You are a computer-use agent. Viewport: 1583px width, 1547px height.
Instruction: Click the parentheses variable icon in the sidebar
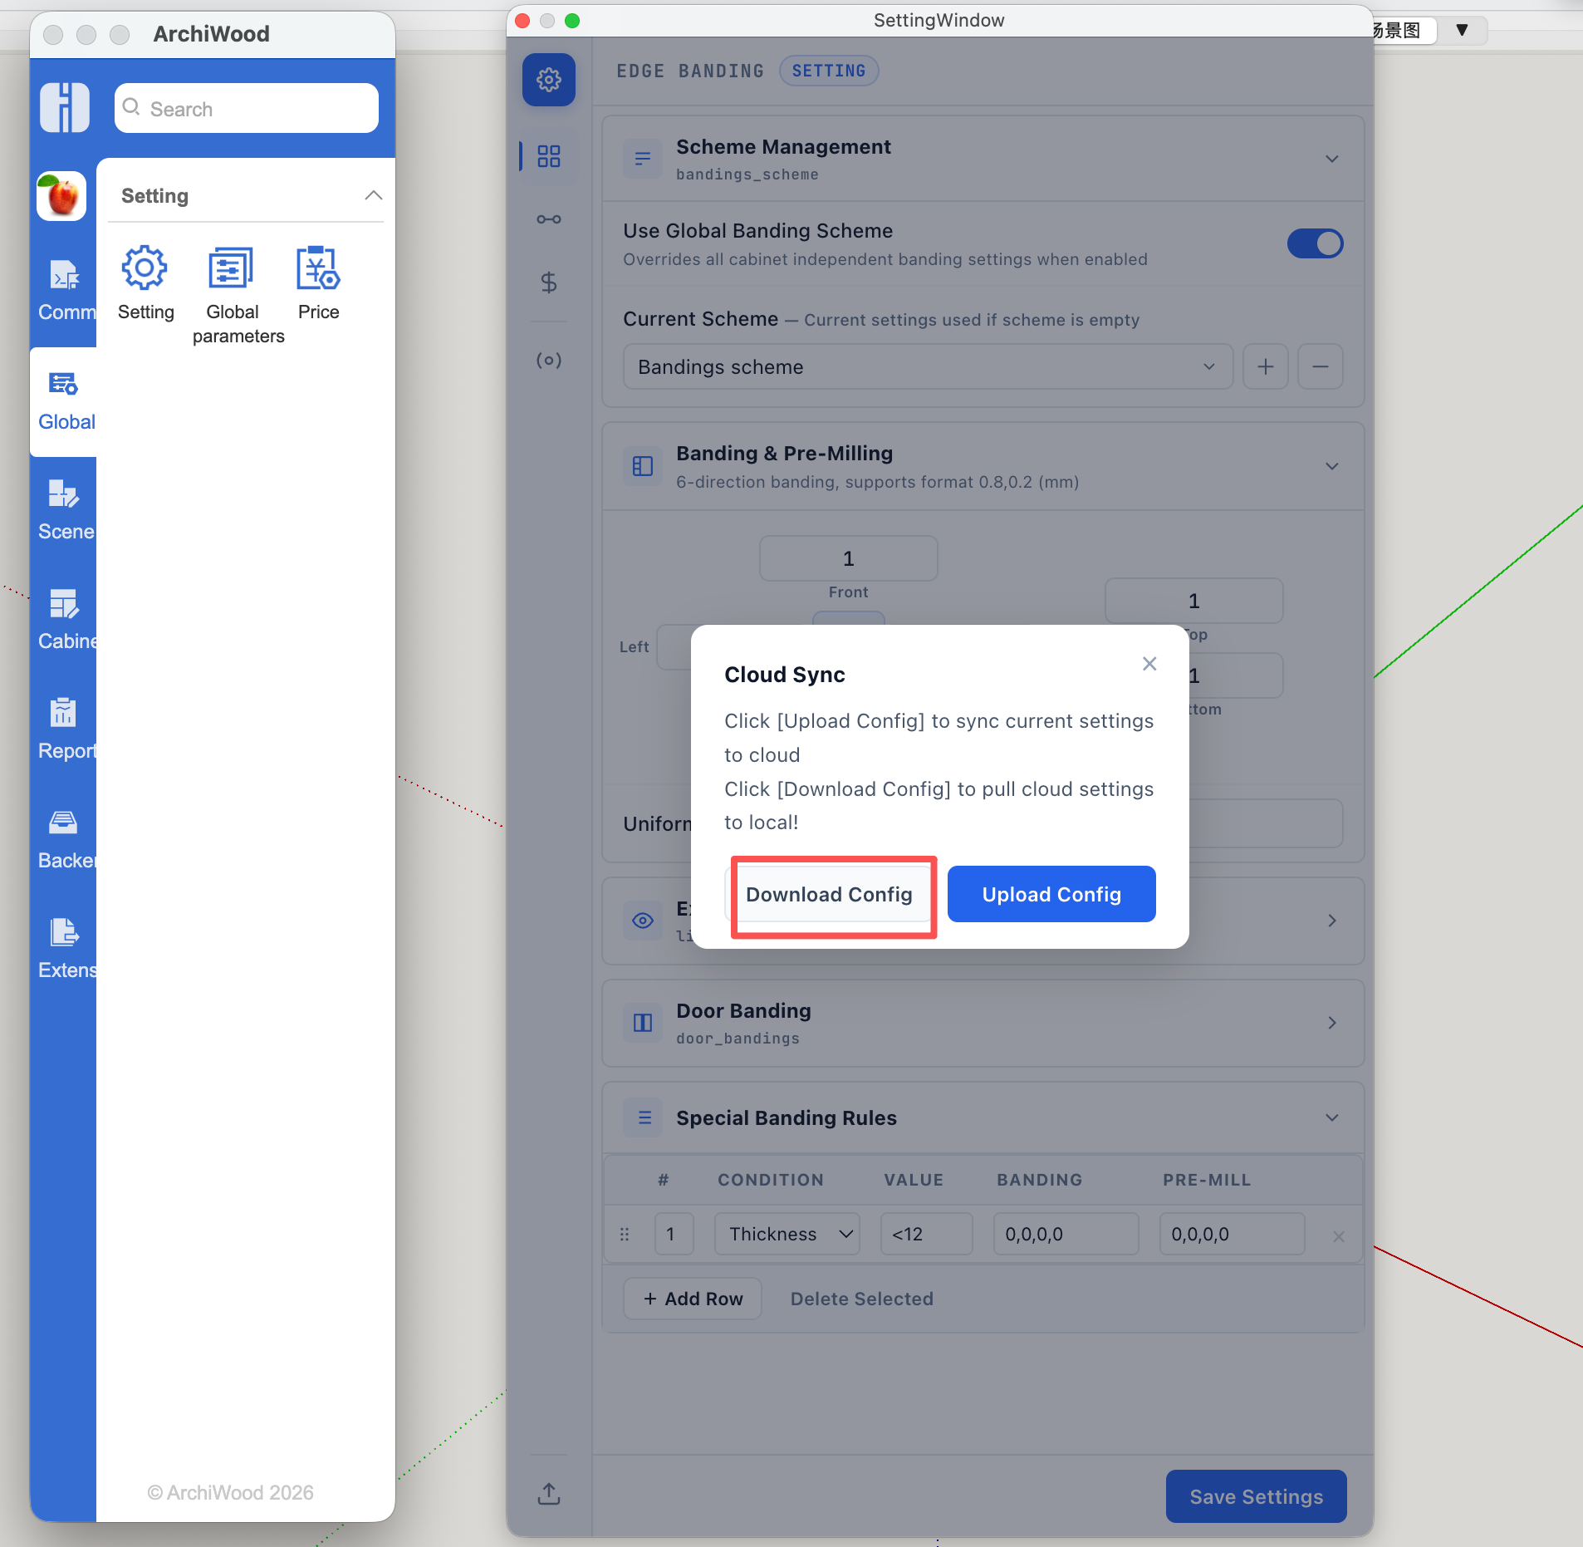click(548, 360)
